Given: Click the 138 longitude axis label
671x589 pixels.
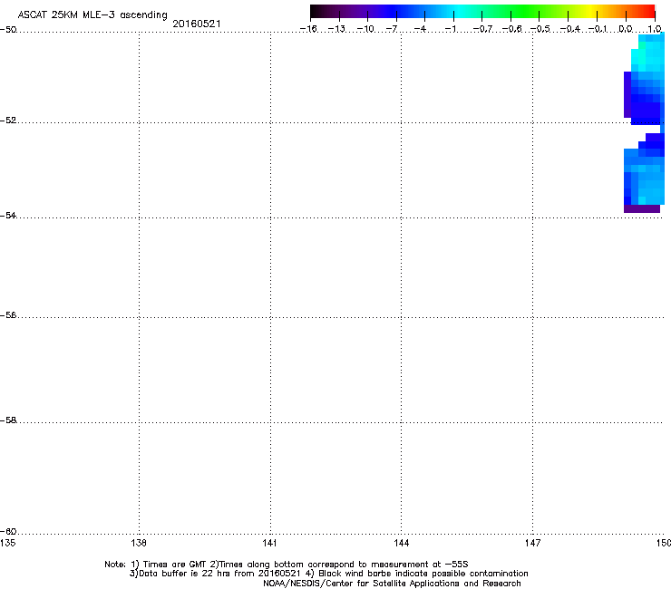Looking at the screenshot, I should point(139,543).
